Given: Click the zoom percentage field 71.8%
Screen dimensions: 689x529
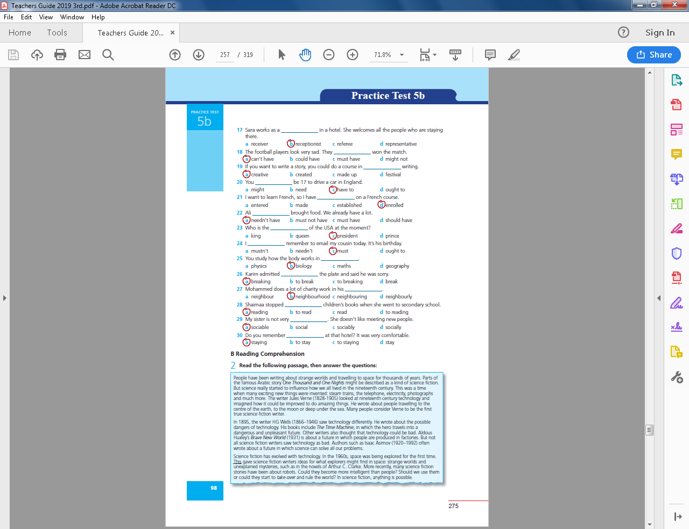Looking at the screenshot, I should coord(383,55).
